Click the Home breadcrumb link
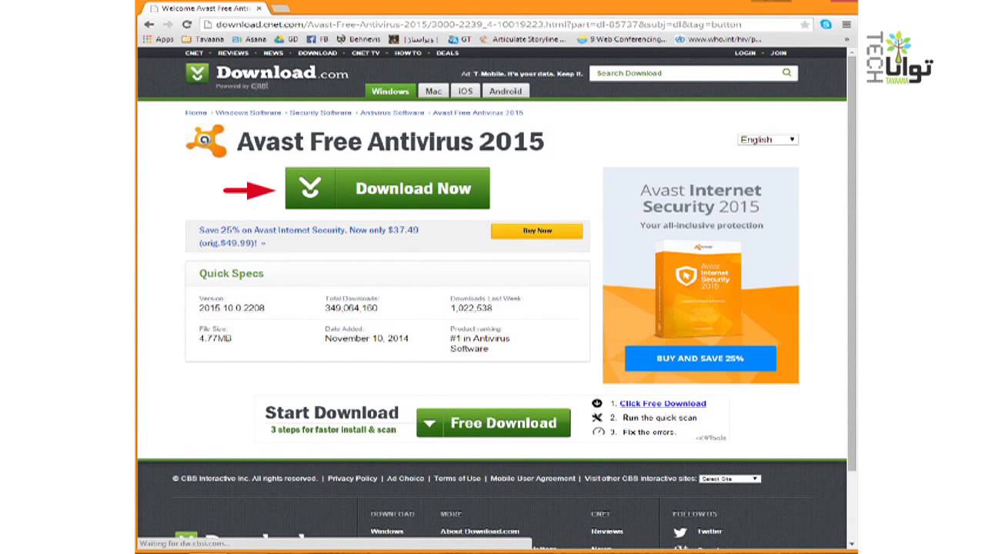985x554 pixels. pyautogui.click(x=196, y=112)
